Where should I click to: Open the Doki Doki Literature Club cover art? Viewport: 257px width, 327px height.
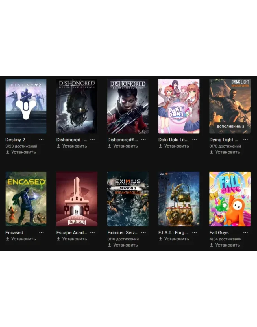179,106
